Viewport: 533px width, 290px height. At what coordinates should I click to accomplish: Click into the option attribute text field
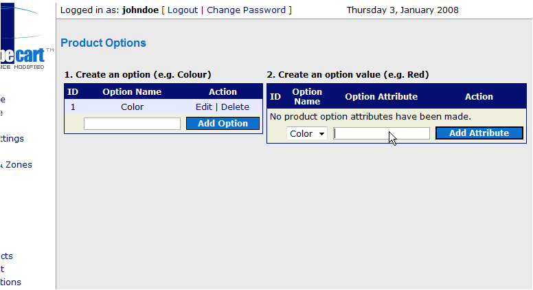(381, 133)
